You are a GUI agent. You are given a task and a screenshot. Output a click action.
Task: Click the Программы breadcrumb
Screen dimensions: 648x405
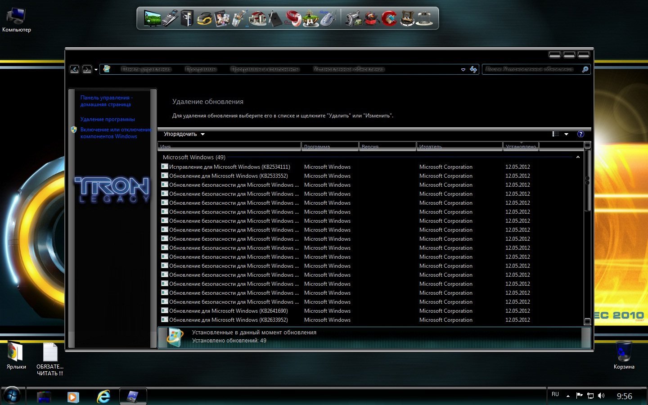[201, 69]
